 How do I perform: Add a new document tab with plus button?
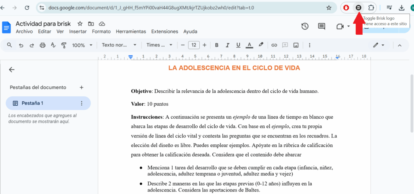pos(81,87)
